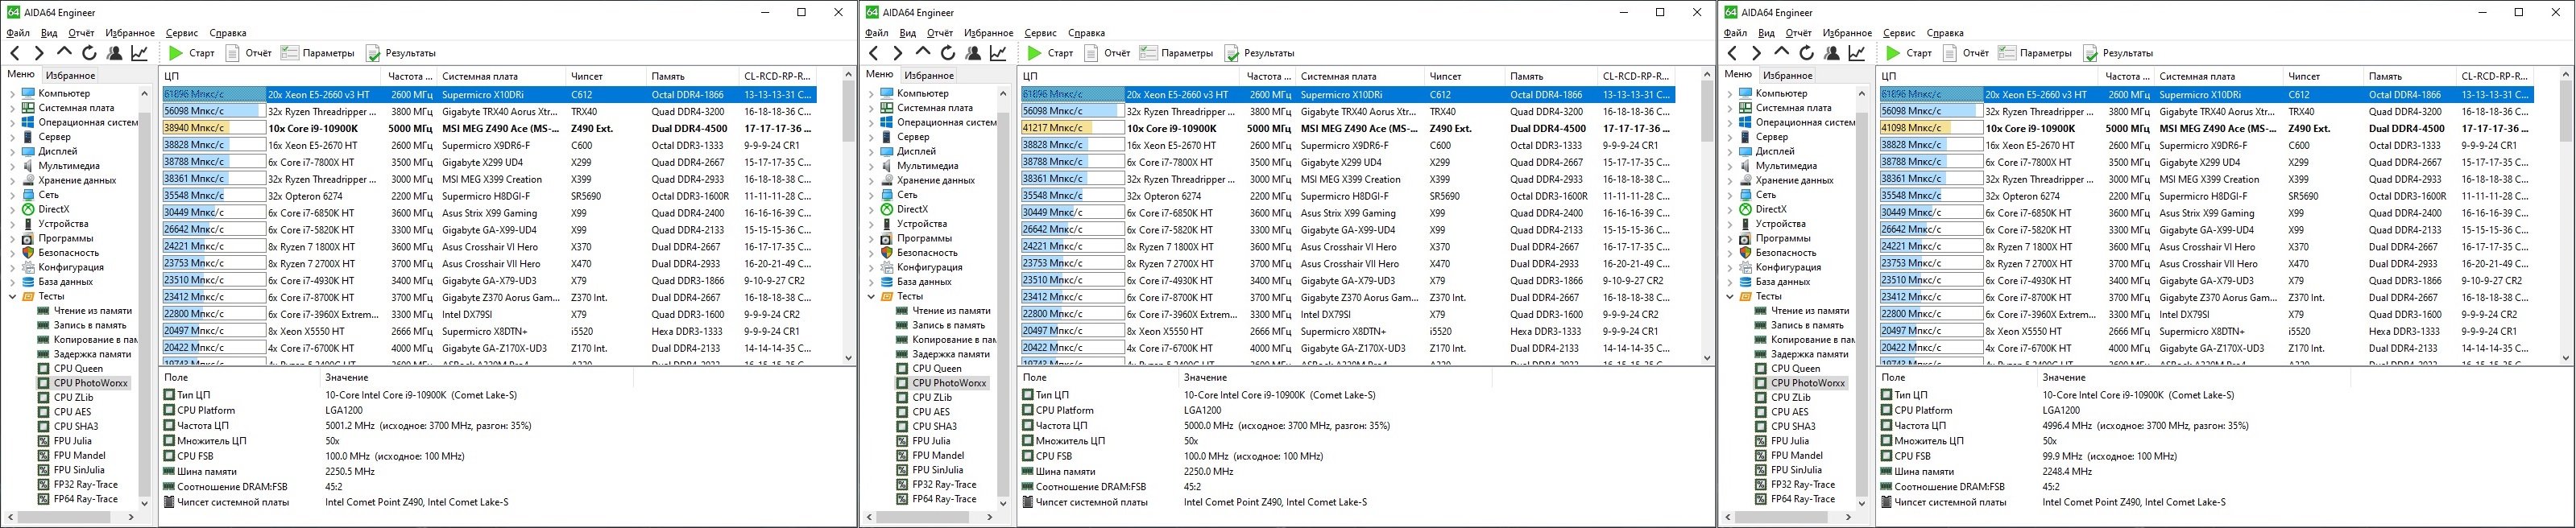The height and width of the screenshot is (528, 2576).
Task: Switch to Избранное tab in right window sidebar
Action: pos(1788,75)
